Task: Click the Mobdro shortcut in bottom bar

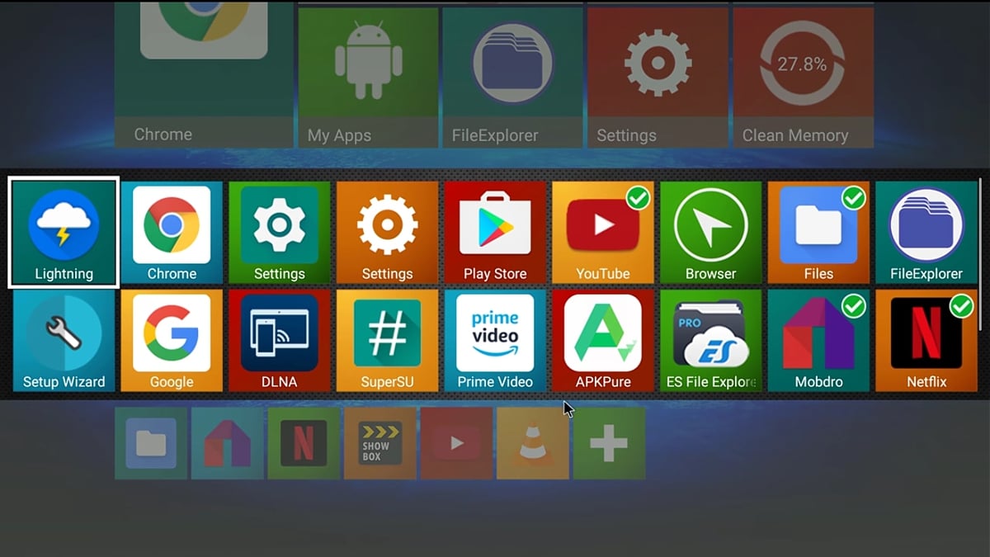Action: coord(227,443)
